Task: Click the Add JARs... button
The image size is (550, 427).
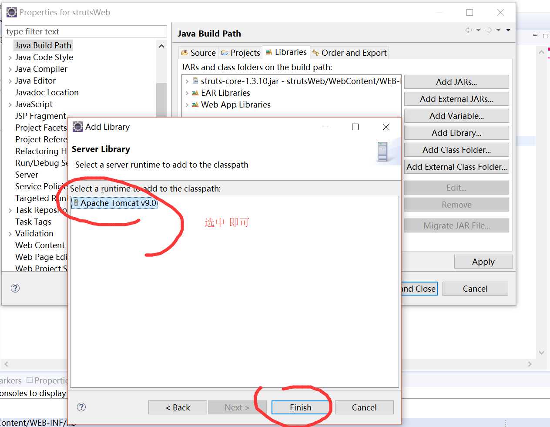Action: pos(456,82)
